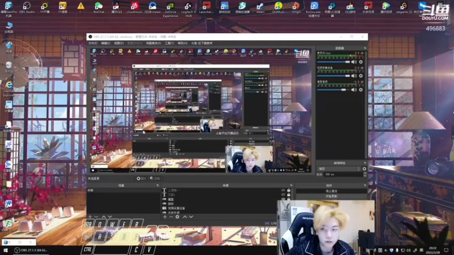Screen dimensions: 454x255
Task: Open the Word 2010 desktop icon
Action: (x=9, y=206)
